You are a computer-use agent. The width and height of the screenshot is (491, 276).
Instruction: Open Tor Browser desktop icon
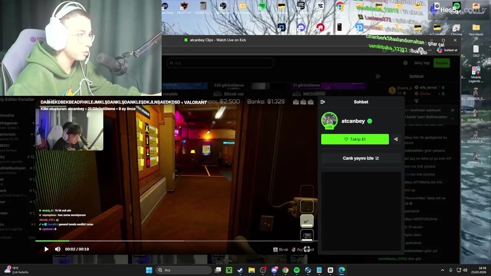coord(476,8)
